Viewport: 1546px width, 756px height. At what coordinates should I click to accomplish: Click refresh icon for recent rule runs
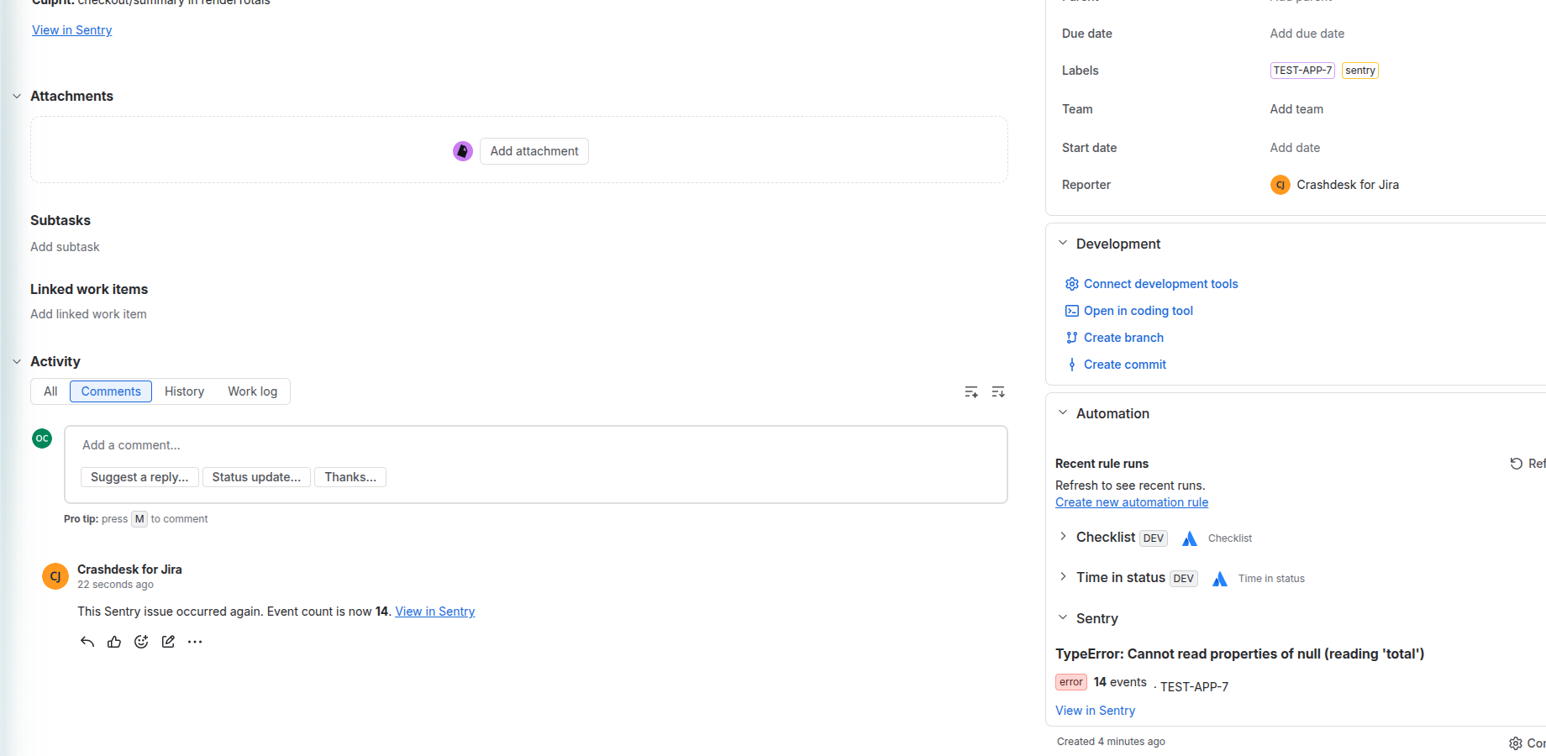1516,464
